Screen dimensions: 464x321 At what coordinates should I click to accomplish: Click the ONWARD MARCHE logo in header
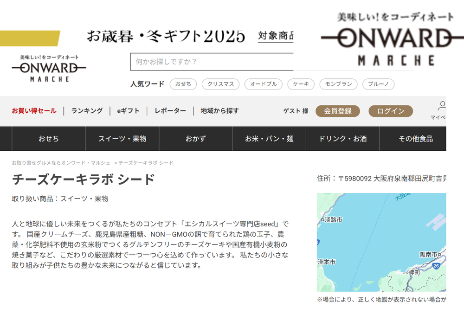pos(49,68)
